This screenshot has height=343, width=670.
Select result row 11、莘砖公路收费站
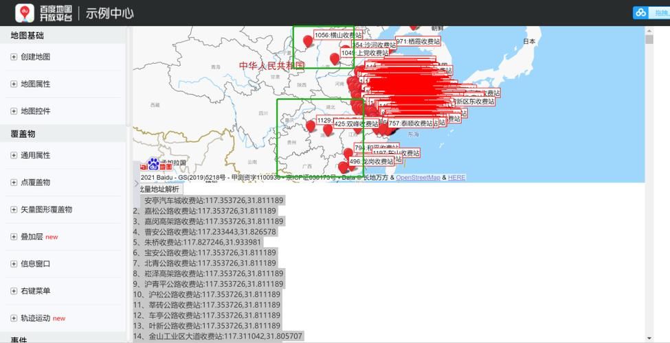pyautogui.click(x=207, y=305)
